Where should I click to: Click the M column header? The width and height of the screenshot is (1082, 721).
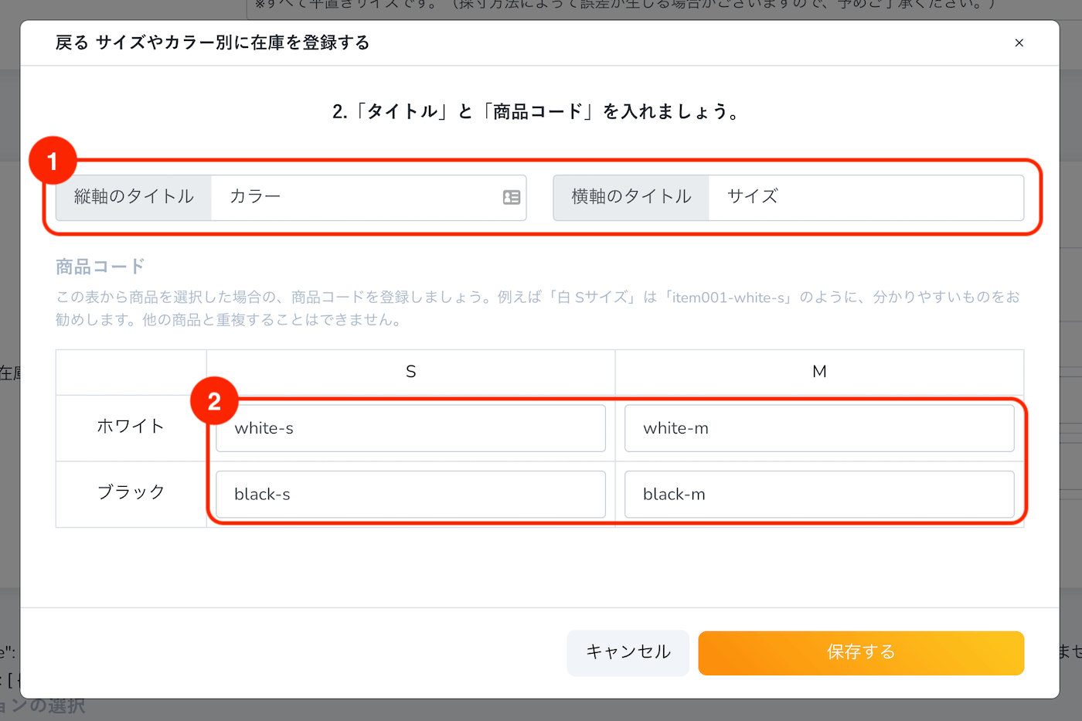819,372
